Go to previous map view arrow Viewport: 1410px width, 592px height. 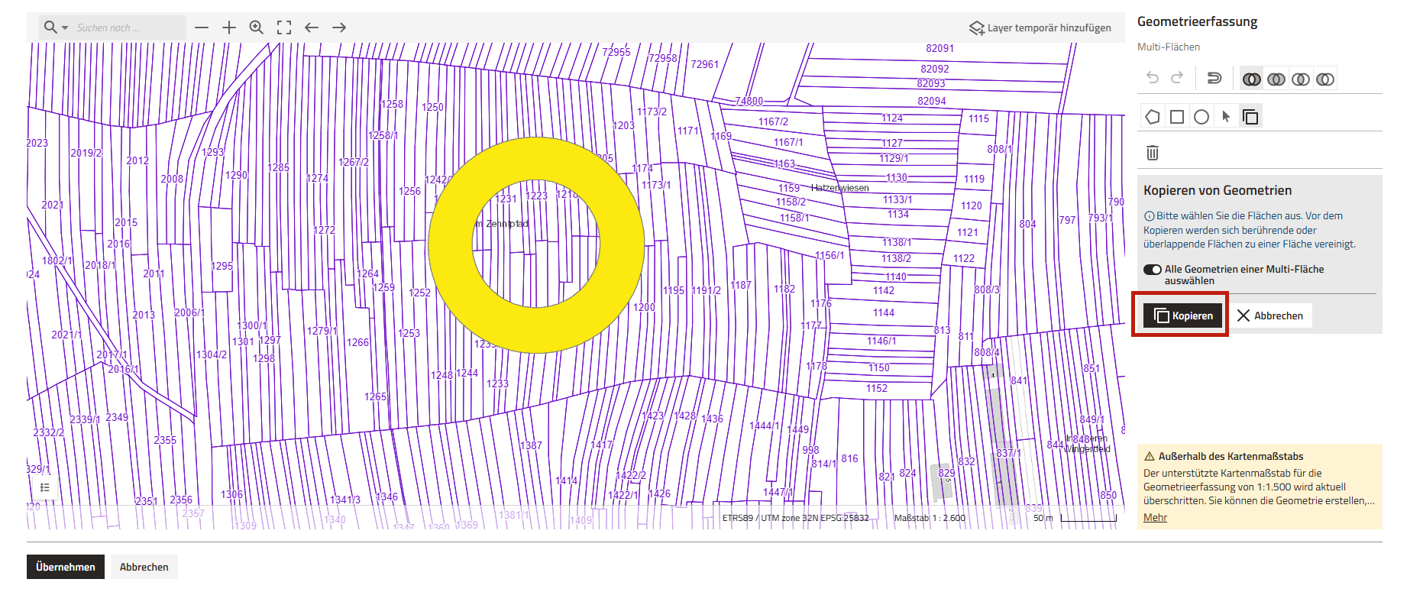point(312,27)
